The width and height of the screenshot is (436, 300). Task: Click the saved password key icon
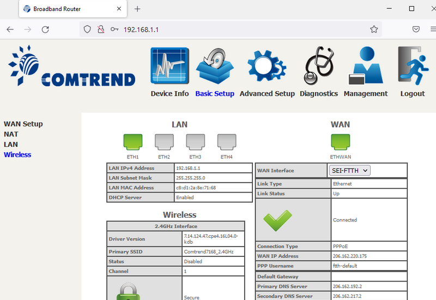point(114,29)
